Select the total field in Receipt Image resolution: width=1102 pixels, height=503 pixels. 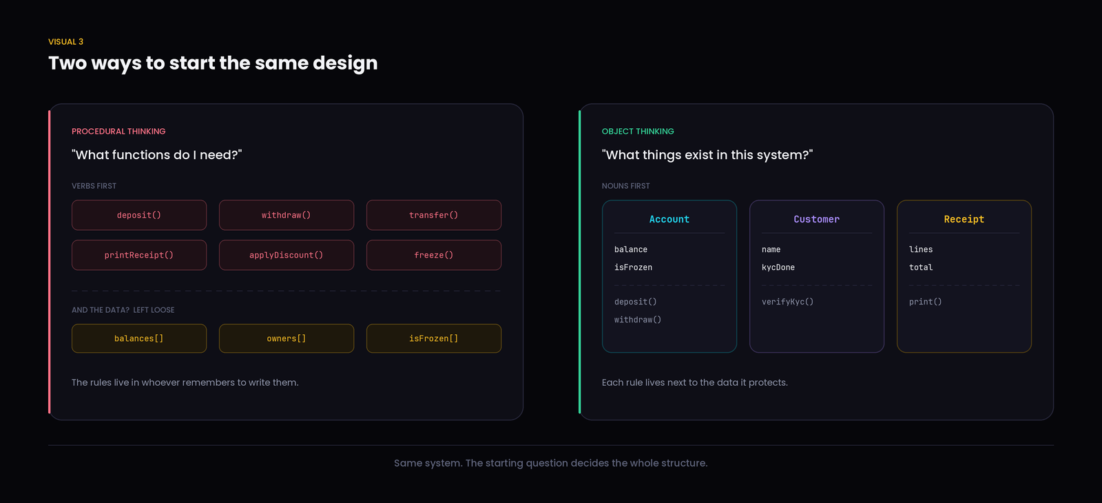921,267
